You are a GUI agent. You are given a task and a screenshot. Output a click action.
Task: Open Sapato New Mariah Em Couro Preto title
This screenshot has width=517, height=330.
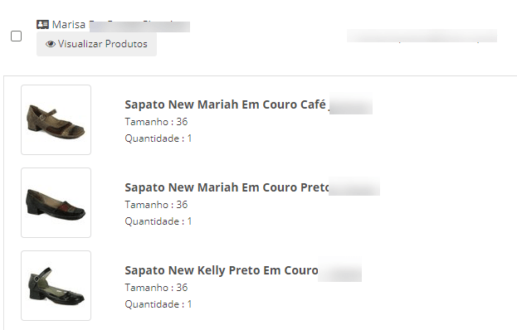227,187
